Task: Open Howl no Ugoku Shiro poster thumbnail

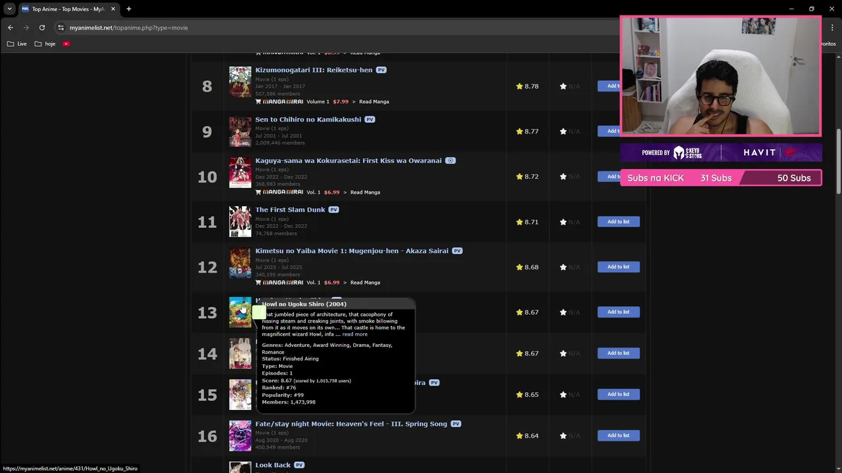Action: click(x=240, y=312)
